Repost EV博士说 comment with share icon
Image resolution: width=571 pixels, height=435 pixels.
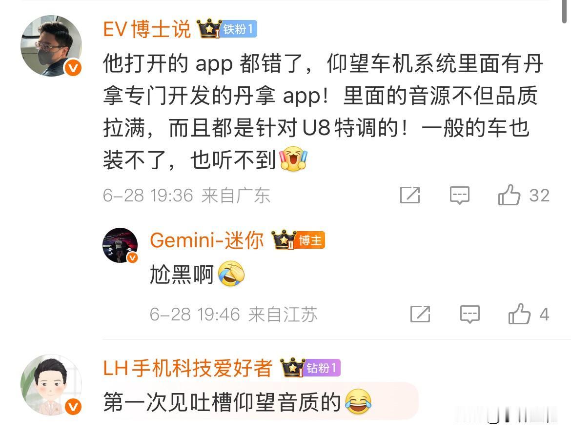point(410,195)
